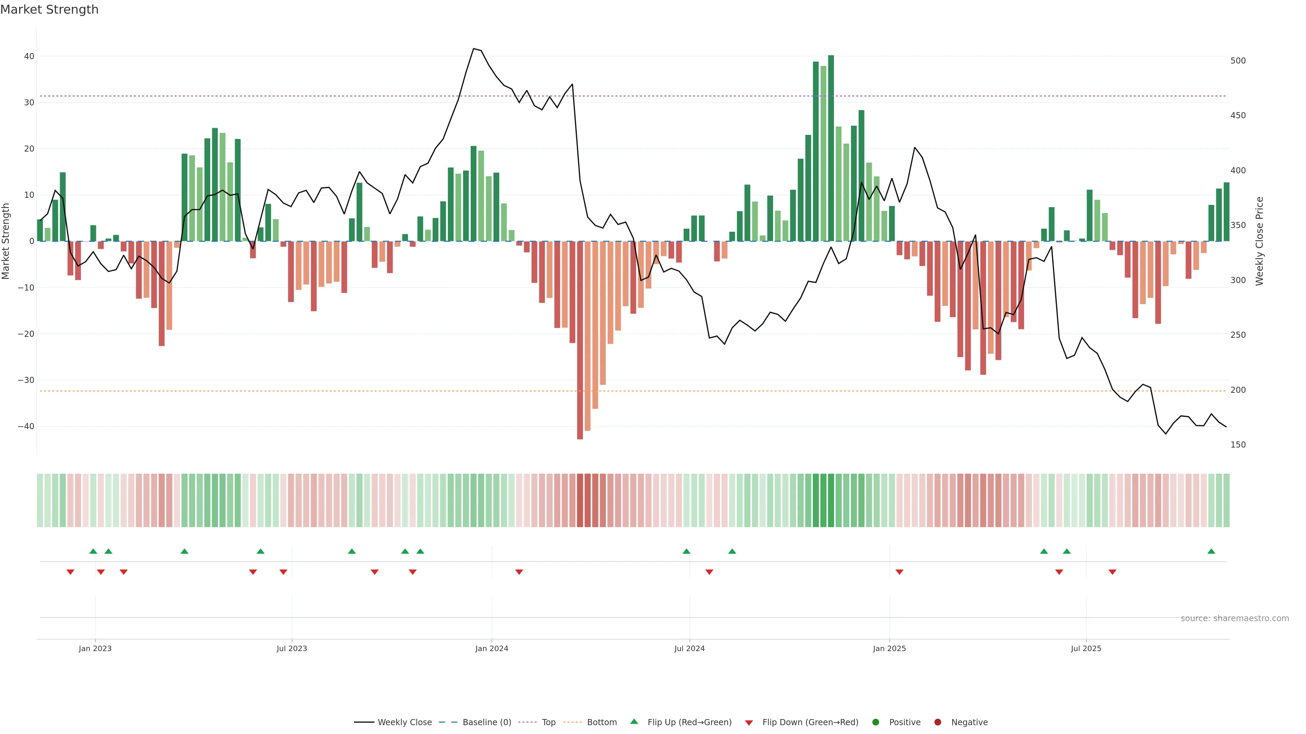Click the flip-down marker just after Jan 2025
The width and height of the screenshot is (1306, 734).
899,572
